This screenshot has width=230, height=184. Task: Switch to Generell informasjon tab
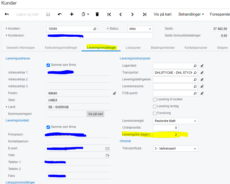pyautogui.click(x=20, y=48)
